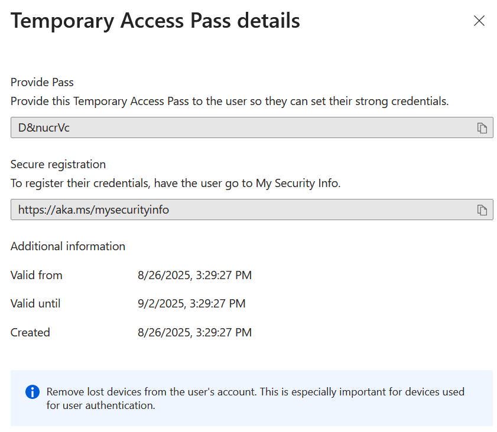Select the Secure registration heading
This screenshot has height=432, width=497.
pos(58,164)
